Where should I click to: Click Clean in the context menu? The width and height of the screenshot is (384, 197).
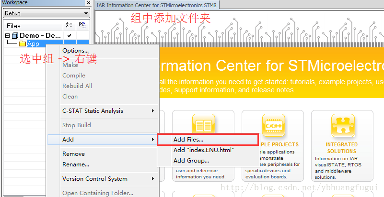click(103, 97)
